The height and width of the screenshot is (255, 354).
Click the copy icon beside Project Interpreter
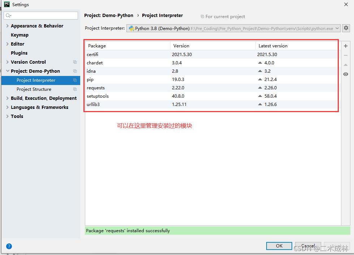click(75, 80)
